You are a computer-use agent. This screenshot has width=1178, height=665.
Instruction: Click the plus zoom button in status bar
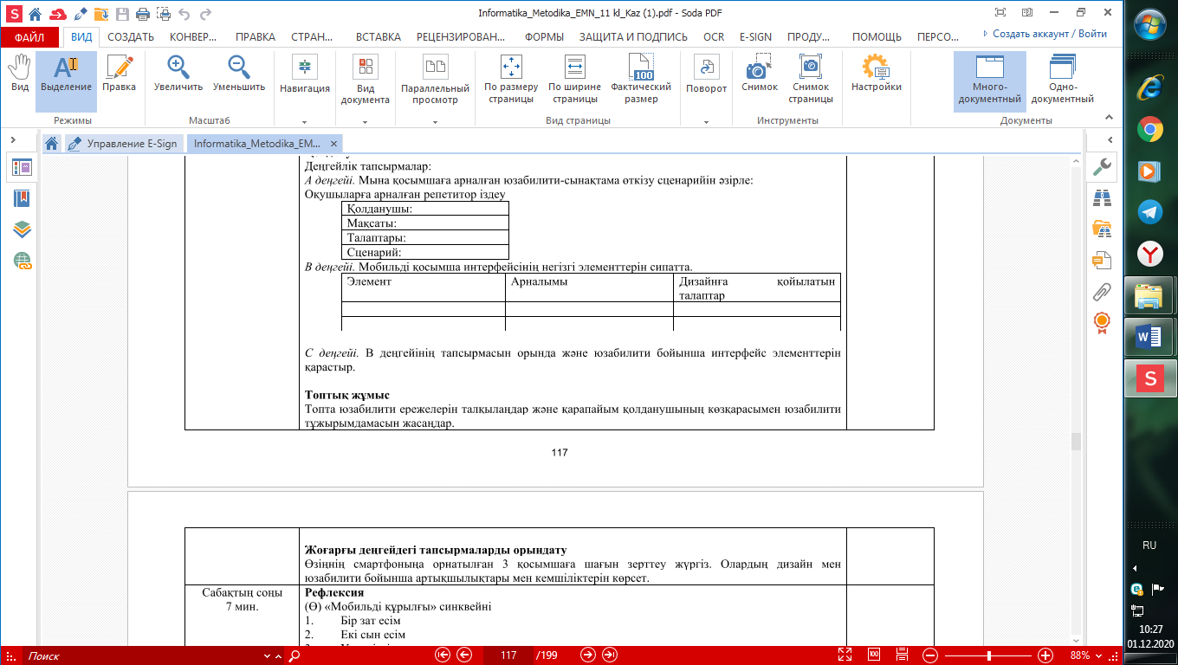pyautogui.click(x=1045, y=655)
